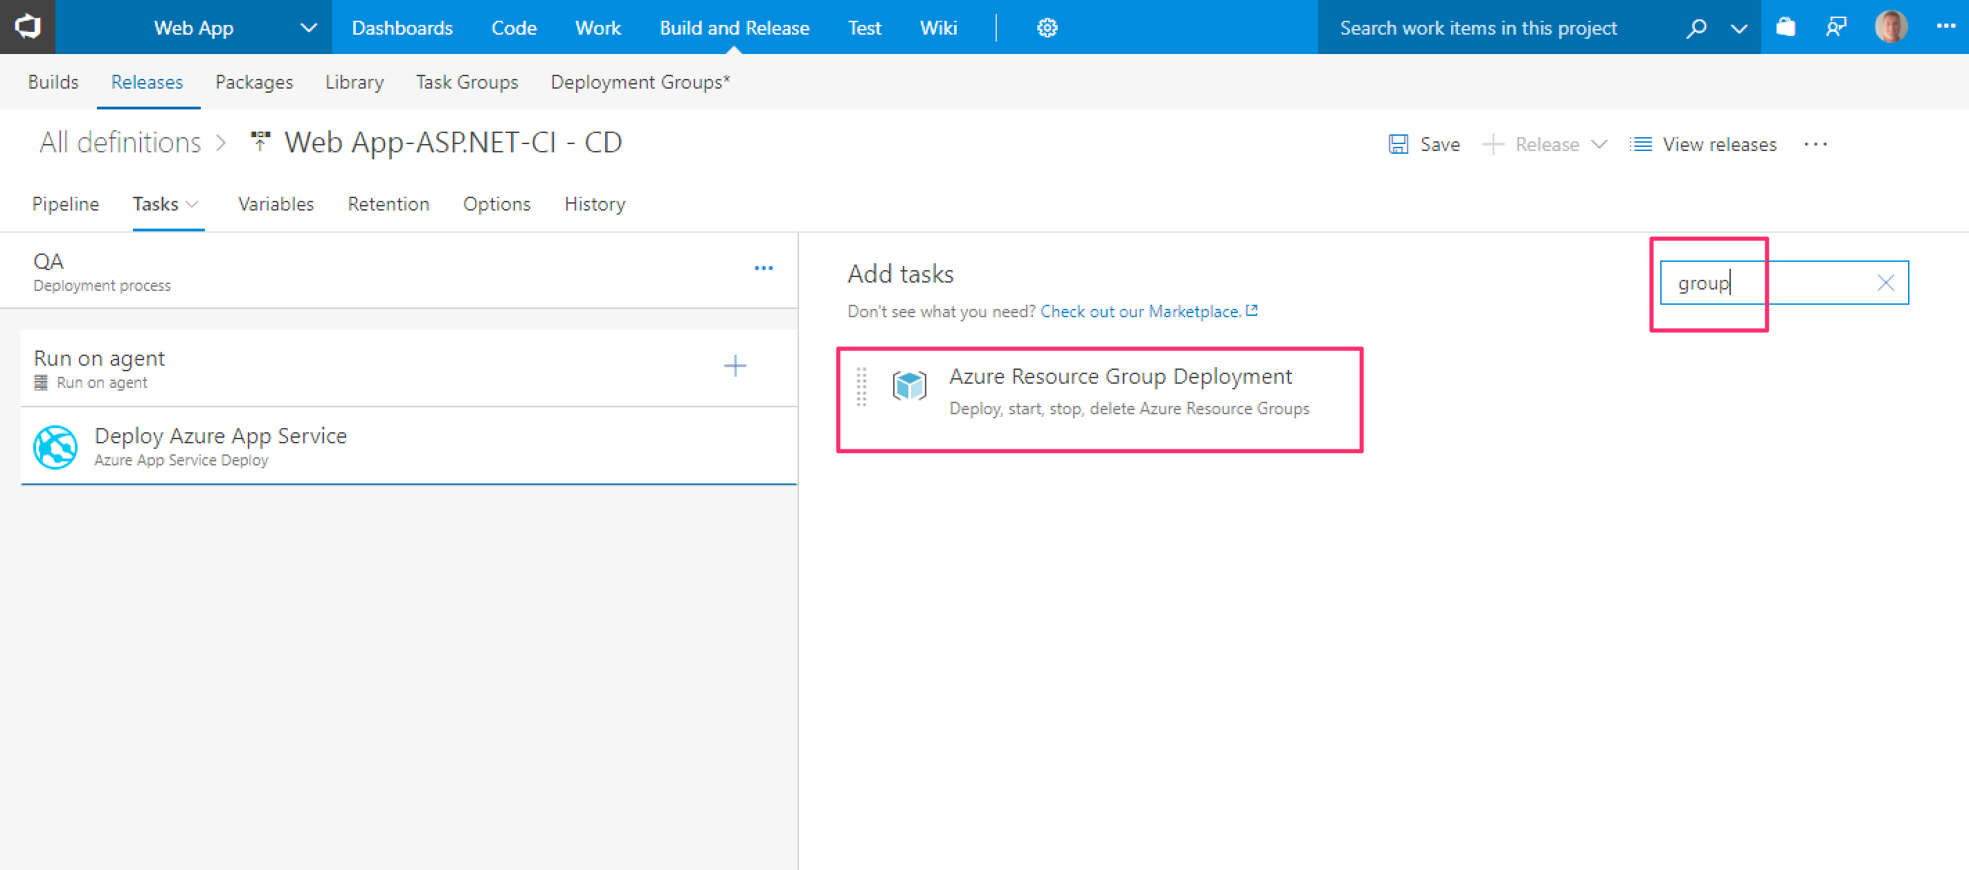Click the feedback person icon in header
The width and height of the screenshot is (1969, 870).
[1836, 28]
